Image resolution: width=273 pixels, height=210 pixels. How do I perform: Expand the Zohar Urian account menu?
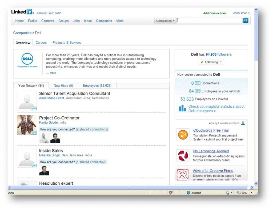click(241, 13)
